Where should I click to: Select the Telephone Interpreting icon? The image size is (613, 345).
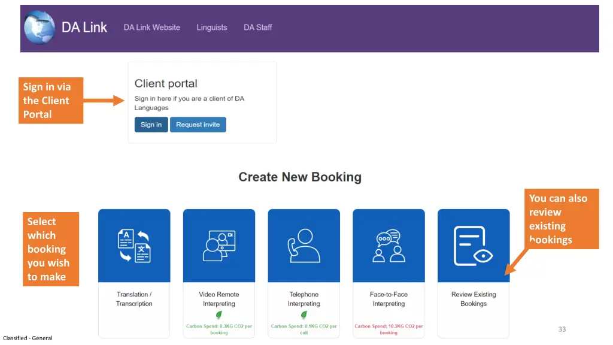point(304,246)
